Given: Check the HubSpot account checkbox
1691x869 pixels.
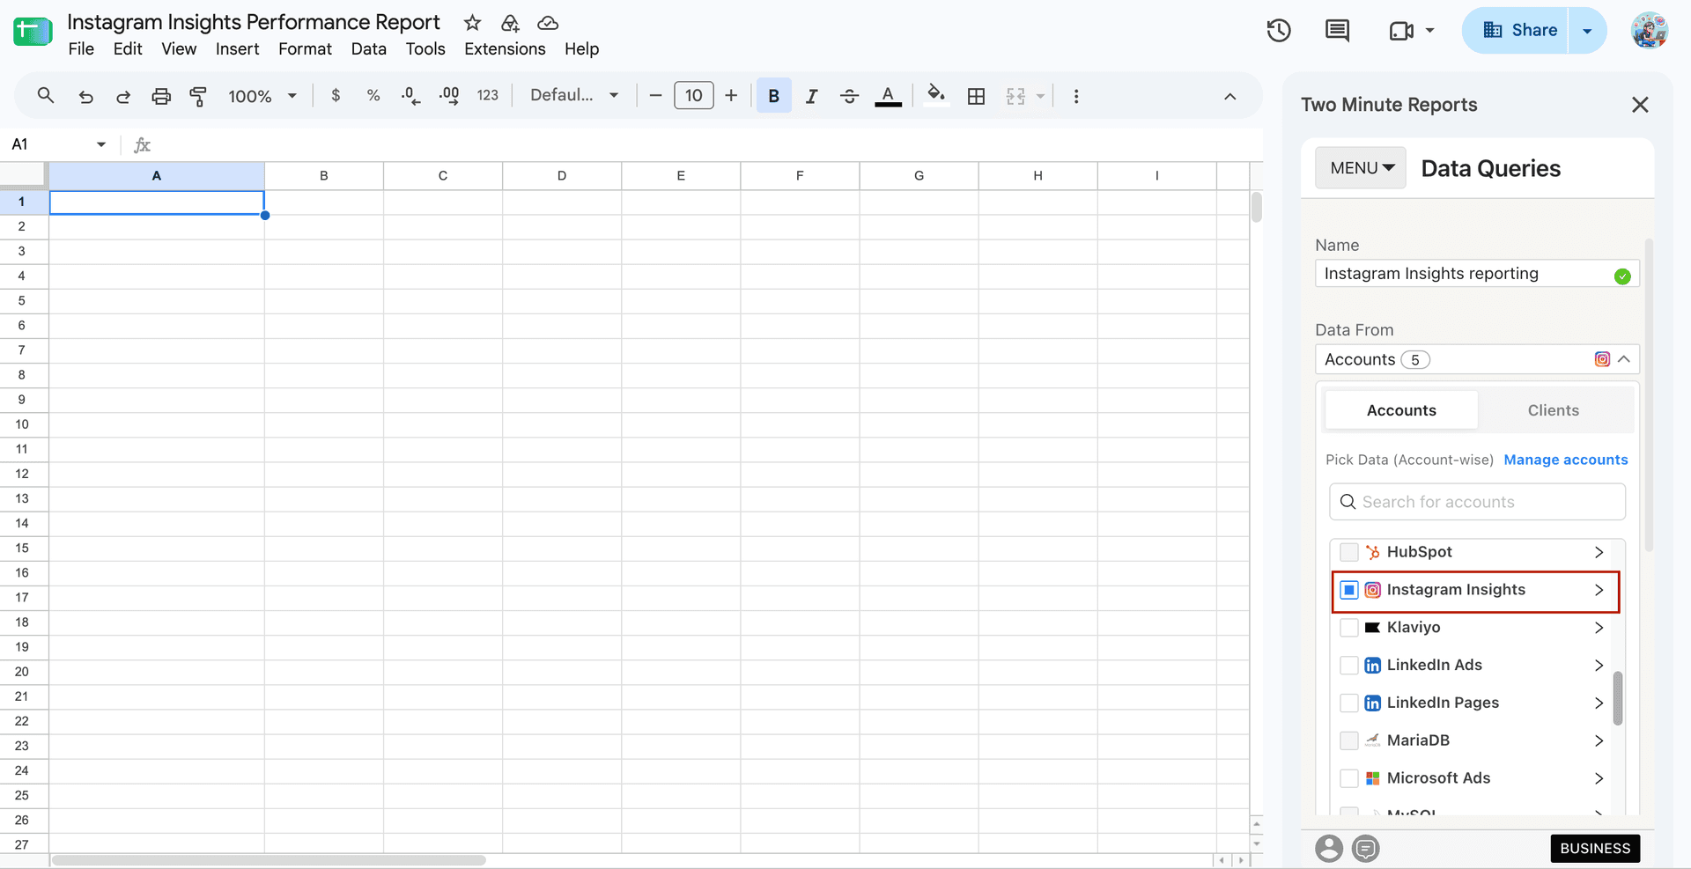Looking at the screenshot, I should (1348, 552).
